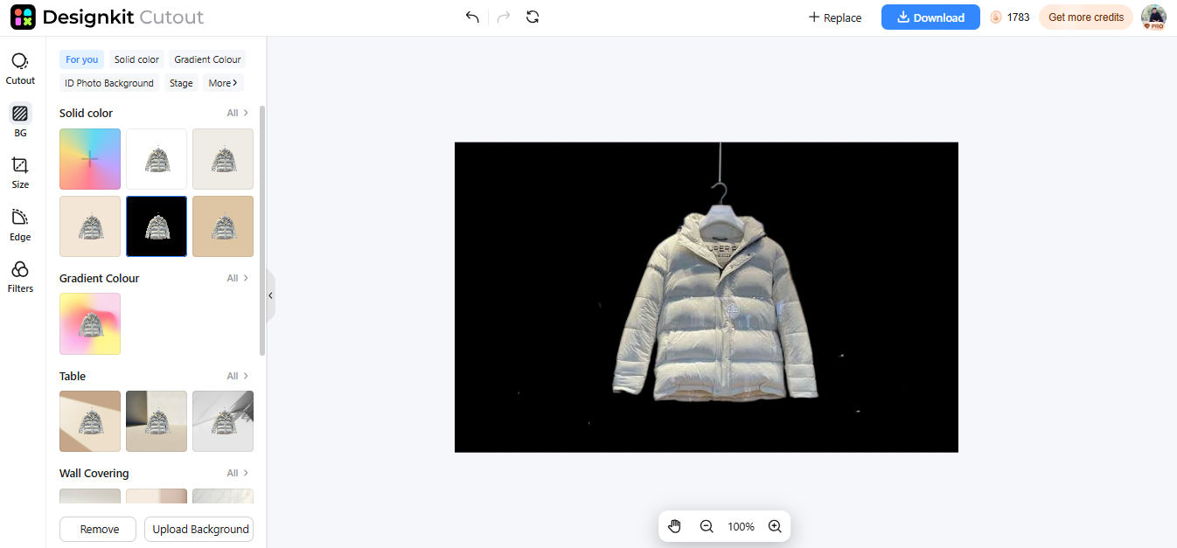This screenshot has width=1177, height=548.
Task: Collapse the background side panel
Action: click(270, 295)
